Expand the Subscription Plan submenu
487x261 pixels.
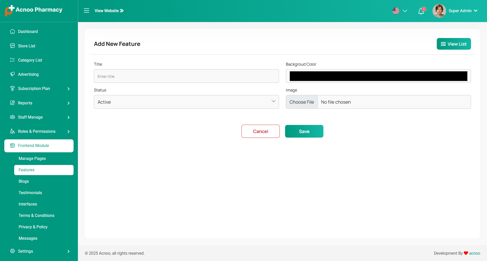pos(68,89)
